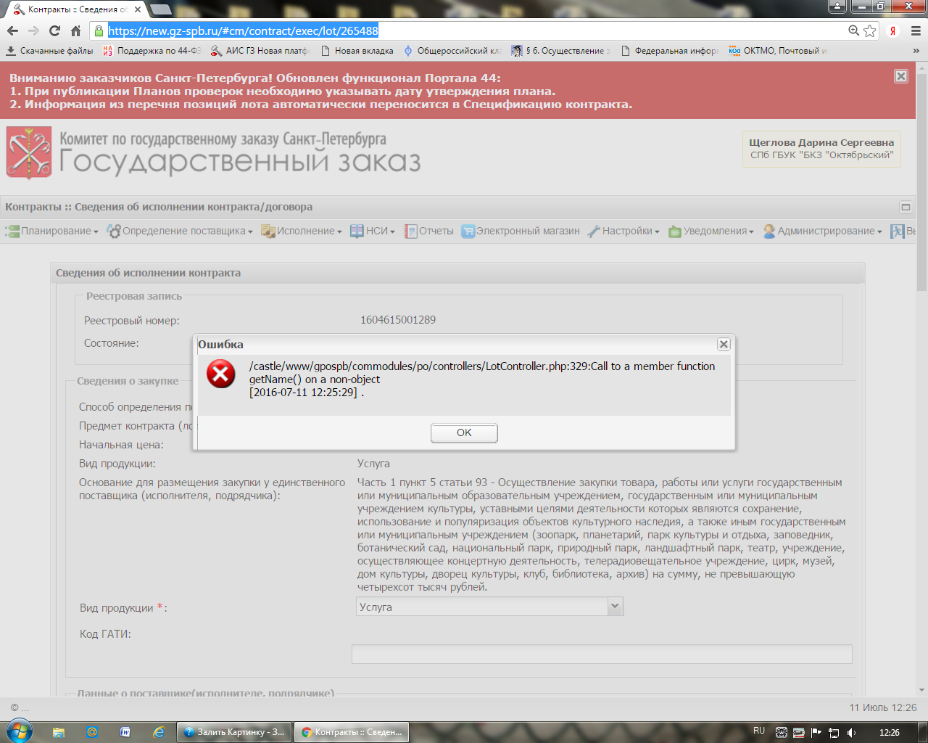Open the Скачанные файлы bookmark
The height and width of the screenshot is (743, 928).
click(x=50, y=51)
